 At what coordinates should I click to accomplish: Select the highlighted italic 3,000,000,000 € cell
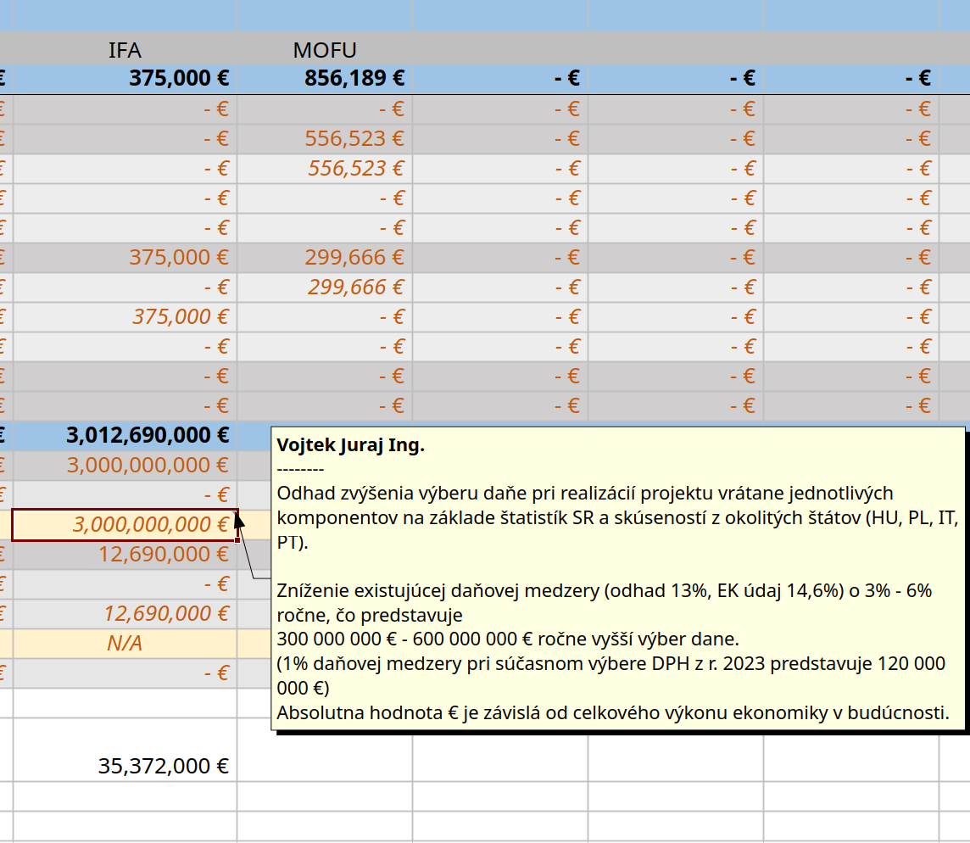125,524
